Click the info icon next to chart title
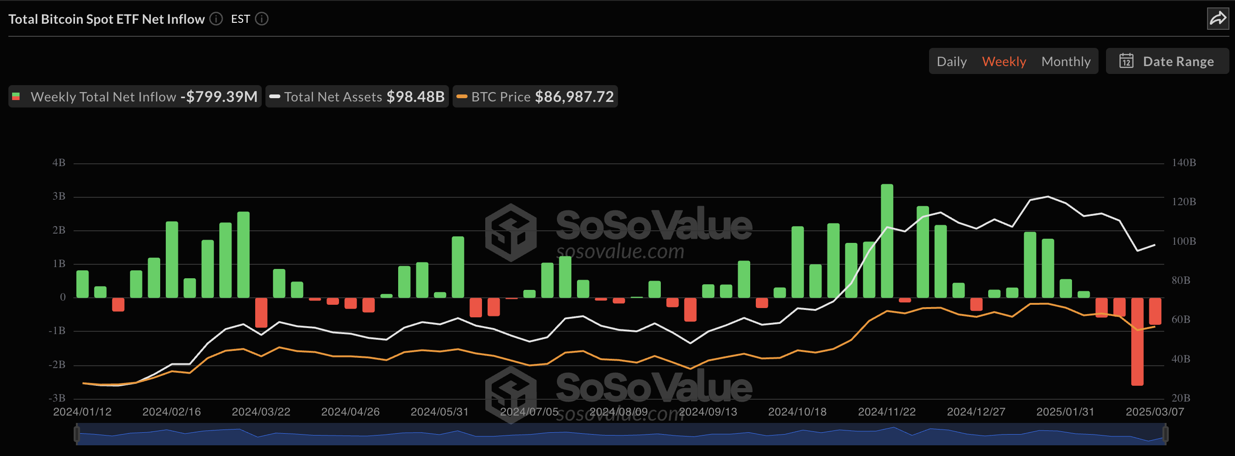 coord(216,19)
